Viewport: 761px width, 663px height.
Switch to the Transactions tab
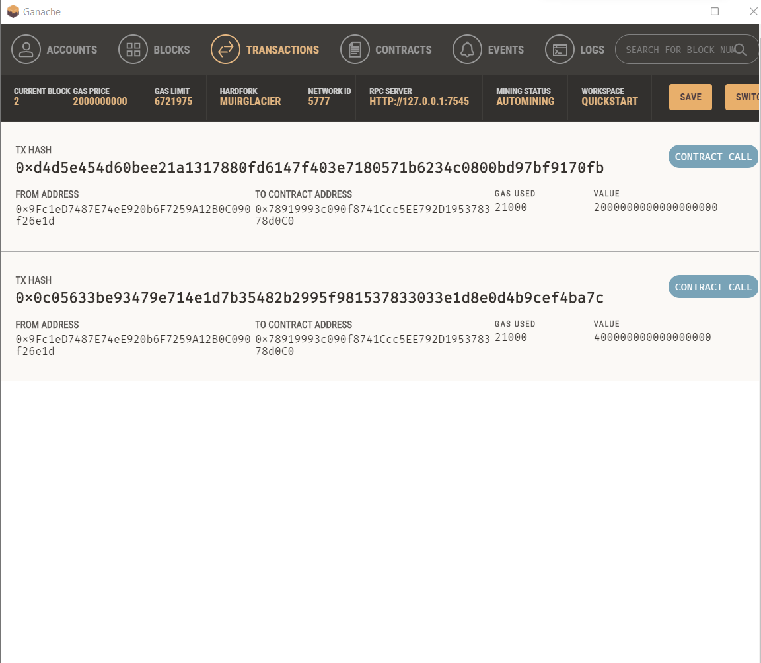point(282,49)
